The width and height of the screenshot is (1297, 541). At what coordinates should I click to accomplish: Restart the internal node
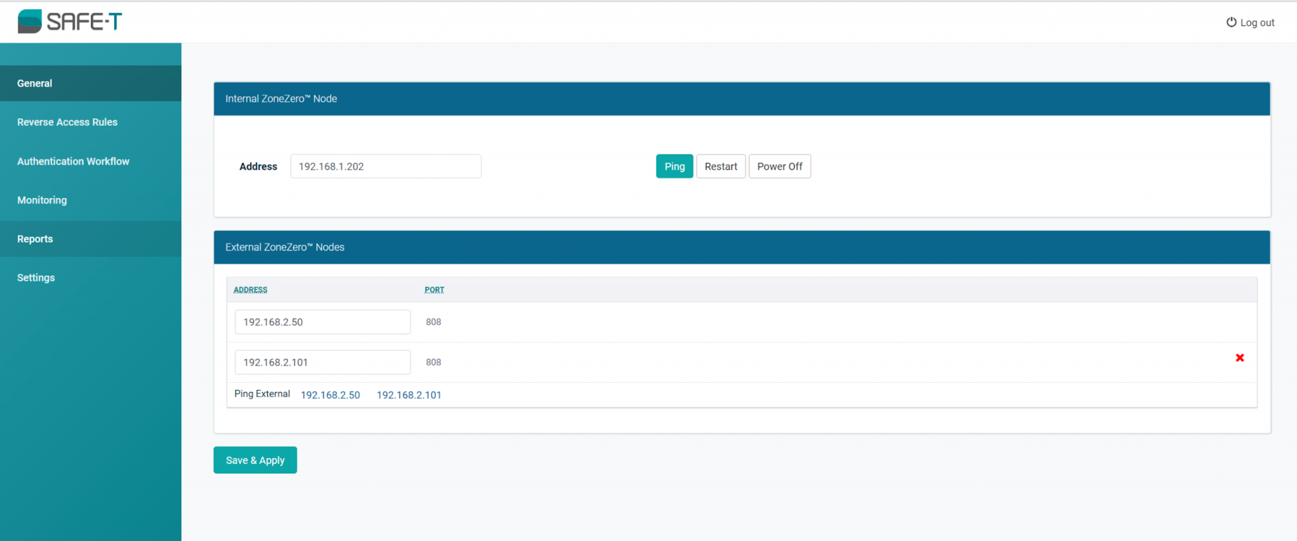(x=721, y=166)
